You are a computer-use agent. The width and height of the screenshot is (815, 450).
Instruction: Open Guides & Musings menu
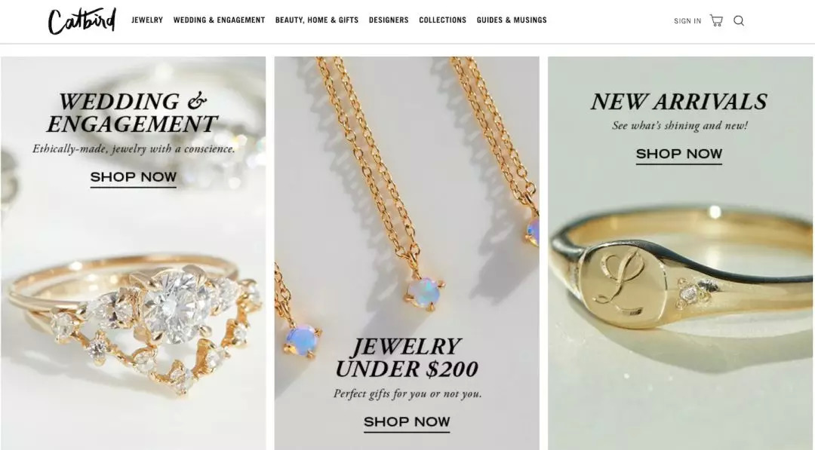512,20
